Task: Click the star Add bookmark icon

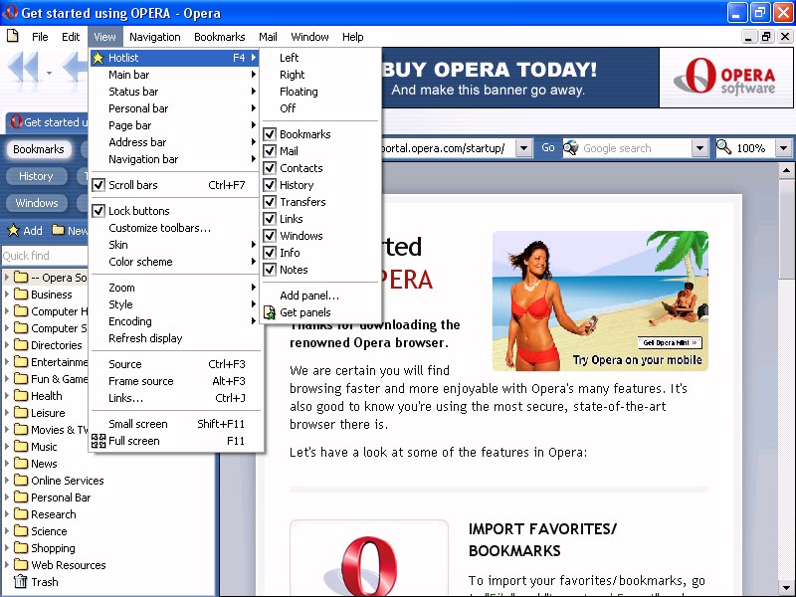Action: pos(14,231)
